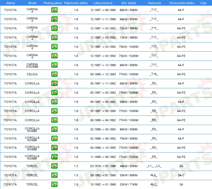Click 'TOYOTA' in the CELICA row
This screenshot has width=212, height=189.
10,74
